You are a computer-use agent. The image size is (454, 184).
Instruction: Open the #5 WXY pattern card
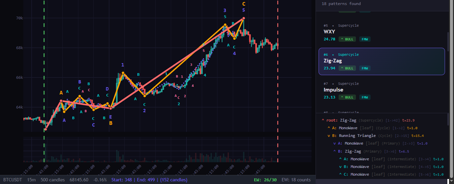[x=382, y=32]
